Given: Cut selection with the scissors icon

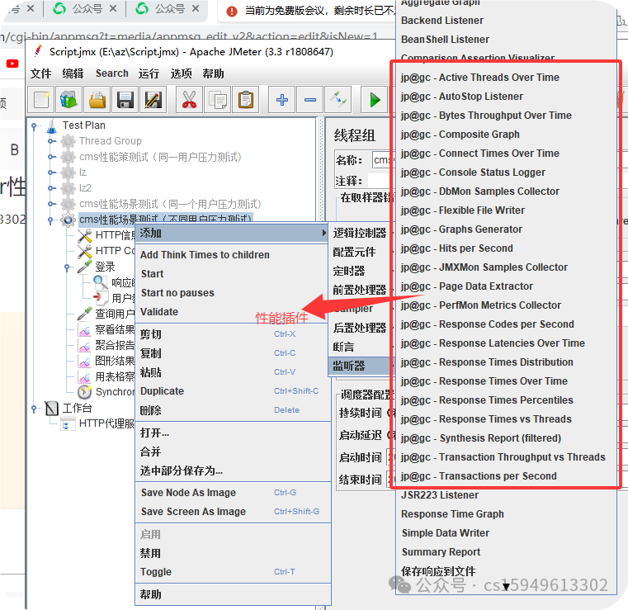Looking at the screenshot, I should coord(189,100).
